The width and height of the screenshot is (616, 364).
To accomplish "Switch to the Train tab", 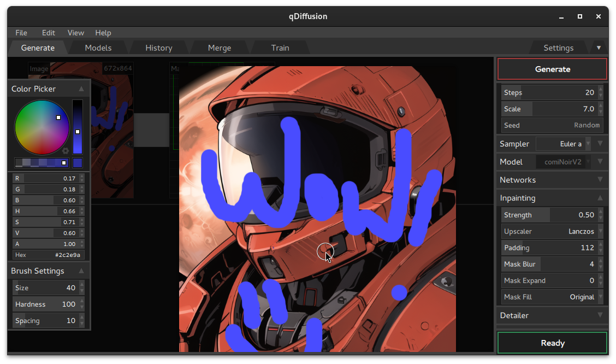I will (x=280, y=48).
